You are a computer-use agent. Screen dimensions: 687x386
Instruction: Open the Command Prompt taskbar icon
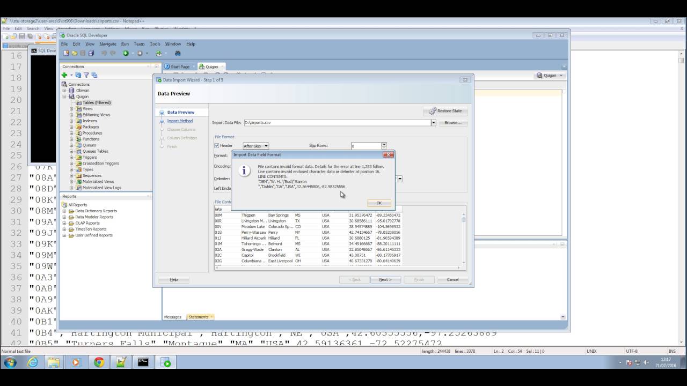(143, 362)
